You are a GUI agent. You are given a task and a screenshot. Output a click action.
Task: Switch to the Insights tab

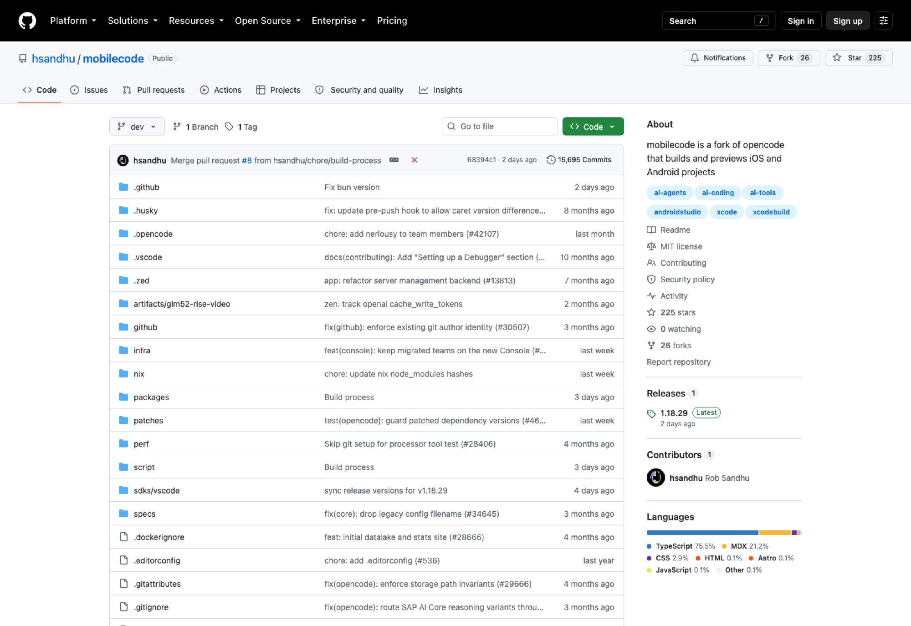tap(440, 90)
